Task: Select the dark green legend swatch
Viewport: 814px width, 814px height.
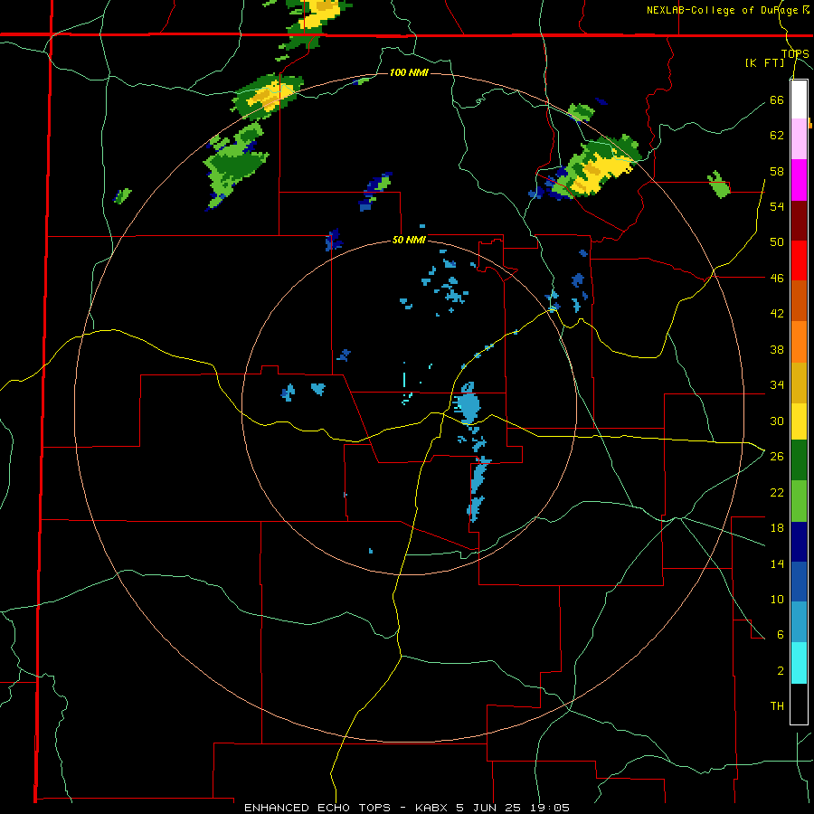Action: 799,460
